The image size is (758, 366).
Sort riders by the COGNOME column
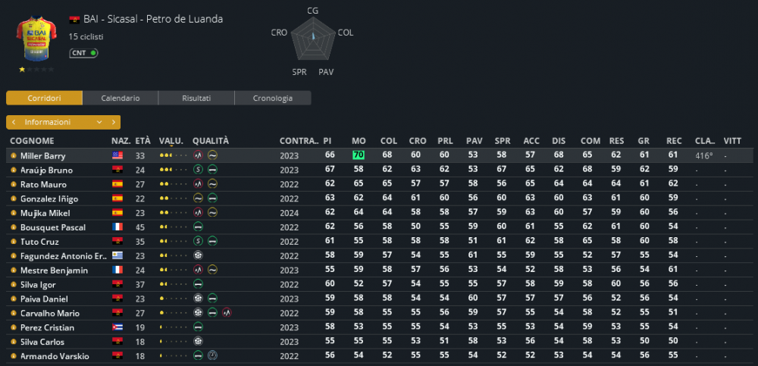pos(32,141)
